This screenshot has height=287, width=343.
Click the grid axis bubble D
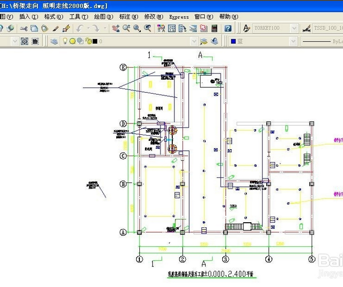click(x=123, y=124)
